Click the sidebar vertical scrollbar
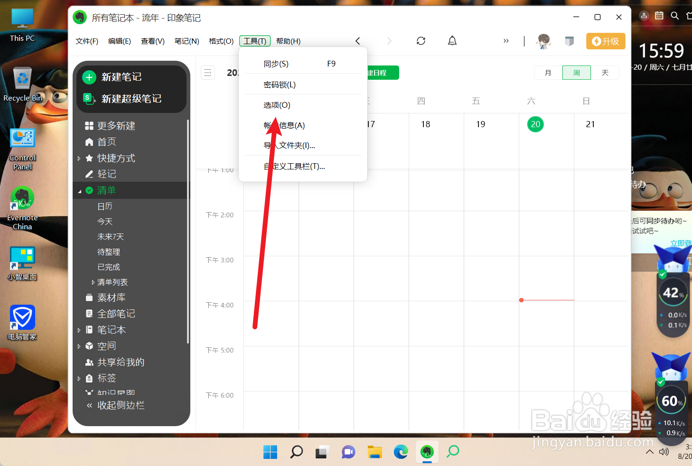This screenshot has width=692, height=466. click(x=188, y=231)
